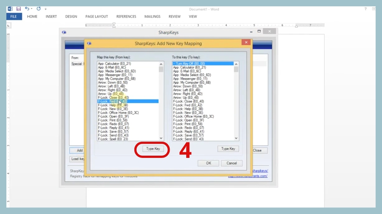Image resolution: width=382 pixels, height=214 pixels.
Task: Click From key list scrollbar up arrow
Action: click(x=161, y=64)
